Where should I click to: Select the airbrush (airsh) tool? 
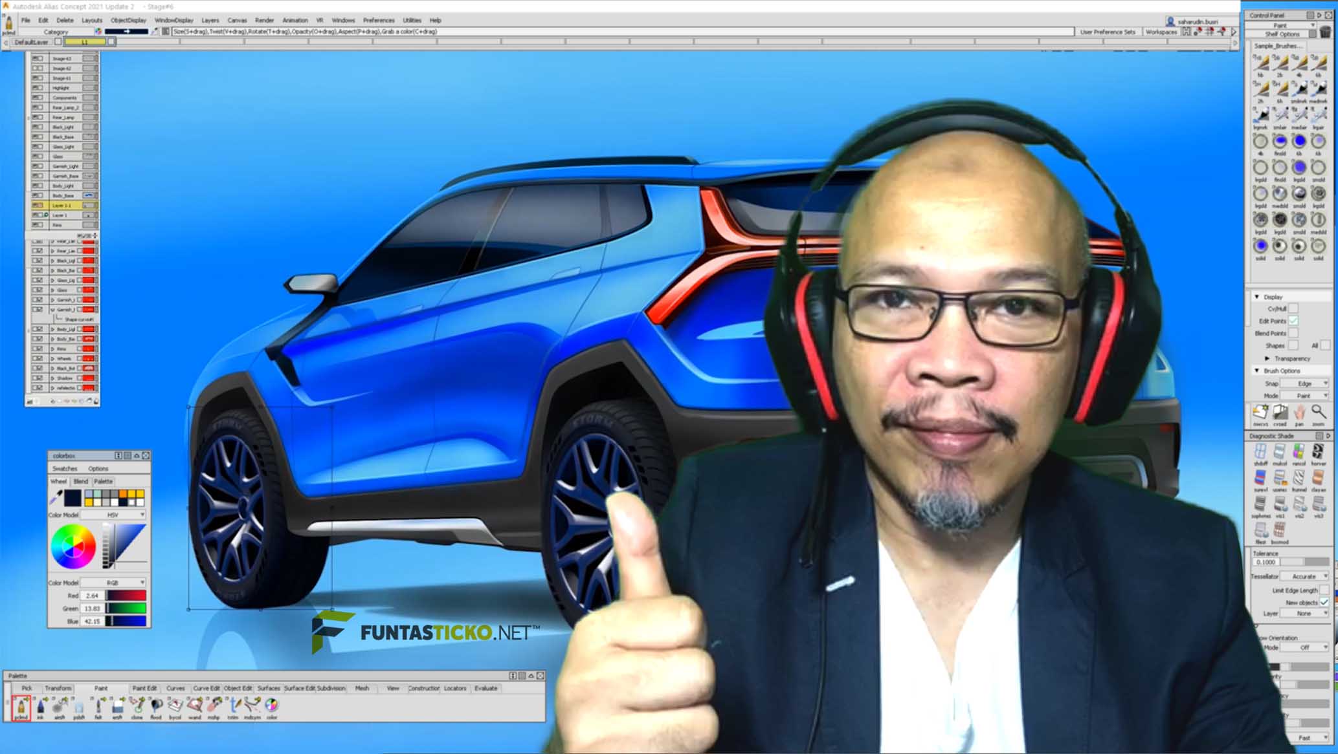click(60, 707)
